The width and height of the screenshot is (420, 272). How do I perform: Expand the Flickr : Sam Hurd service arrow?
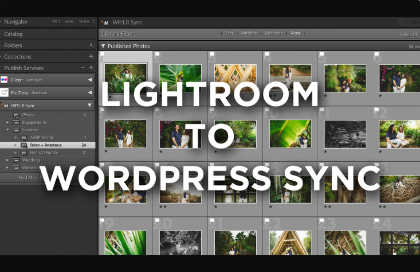pyautogui.click(x=90, y=80)
